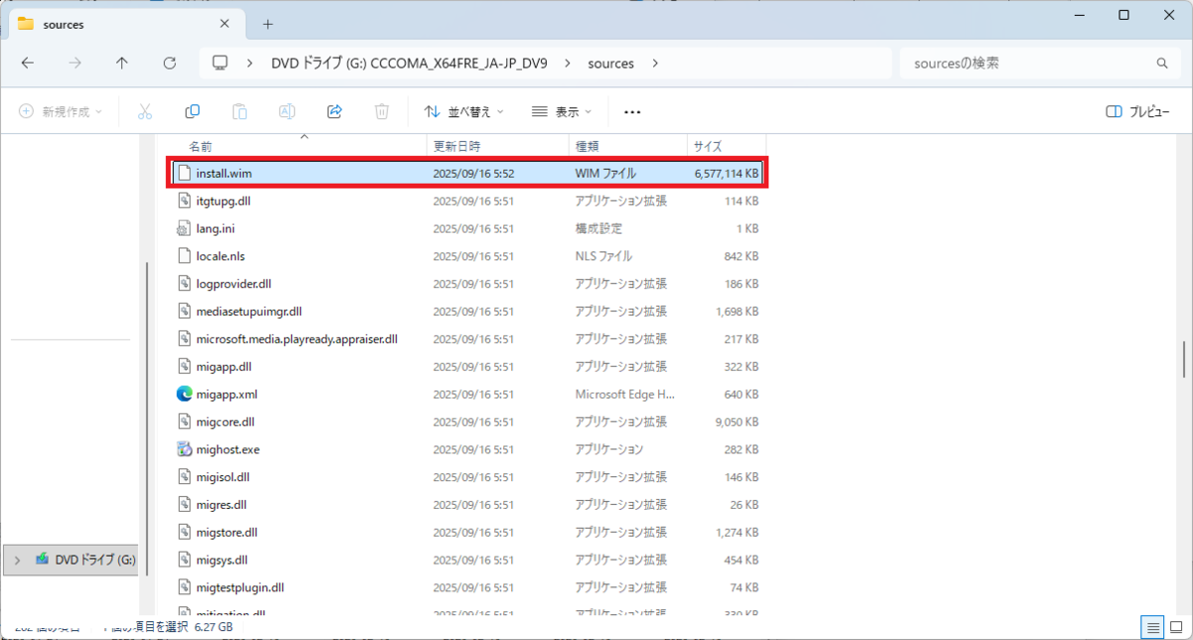
Task: Click the 構成設定 type of lang.ini
Action: [x=598, y=229]
